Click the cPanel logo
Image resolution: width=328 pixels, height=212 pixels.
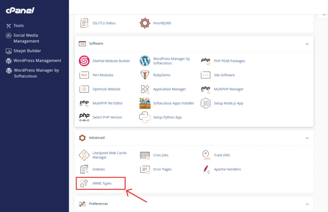[x=20, y=10]
